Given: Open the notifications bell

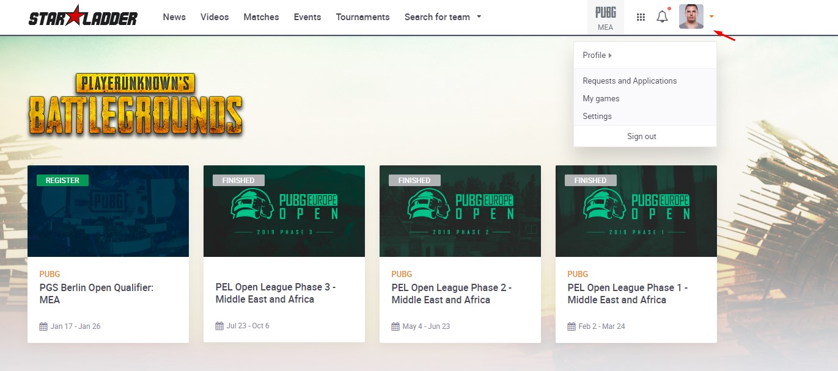Looking at the screenshot, I should (662, 16).
